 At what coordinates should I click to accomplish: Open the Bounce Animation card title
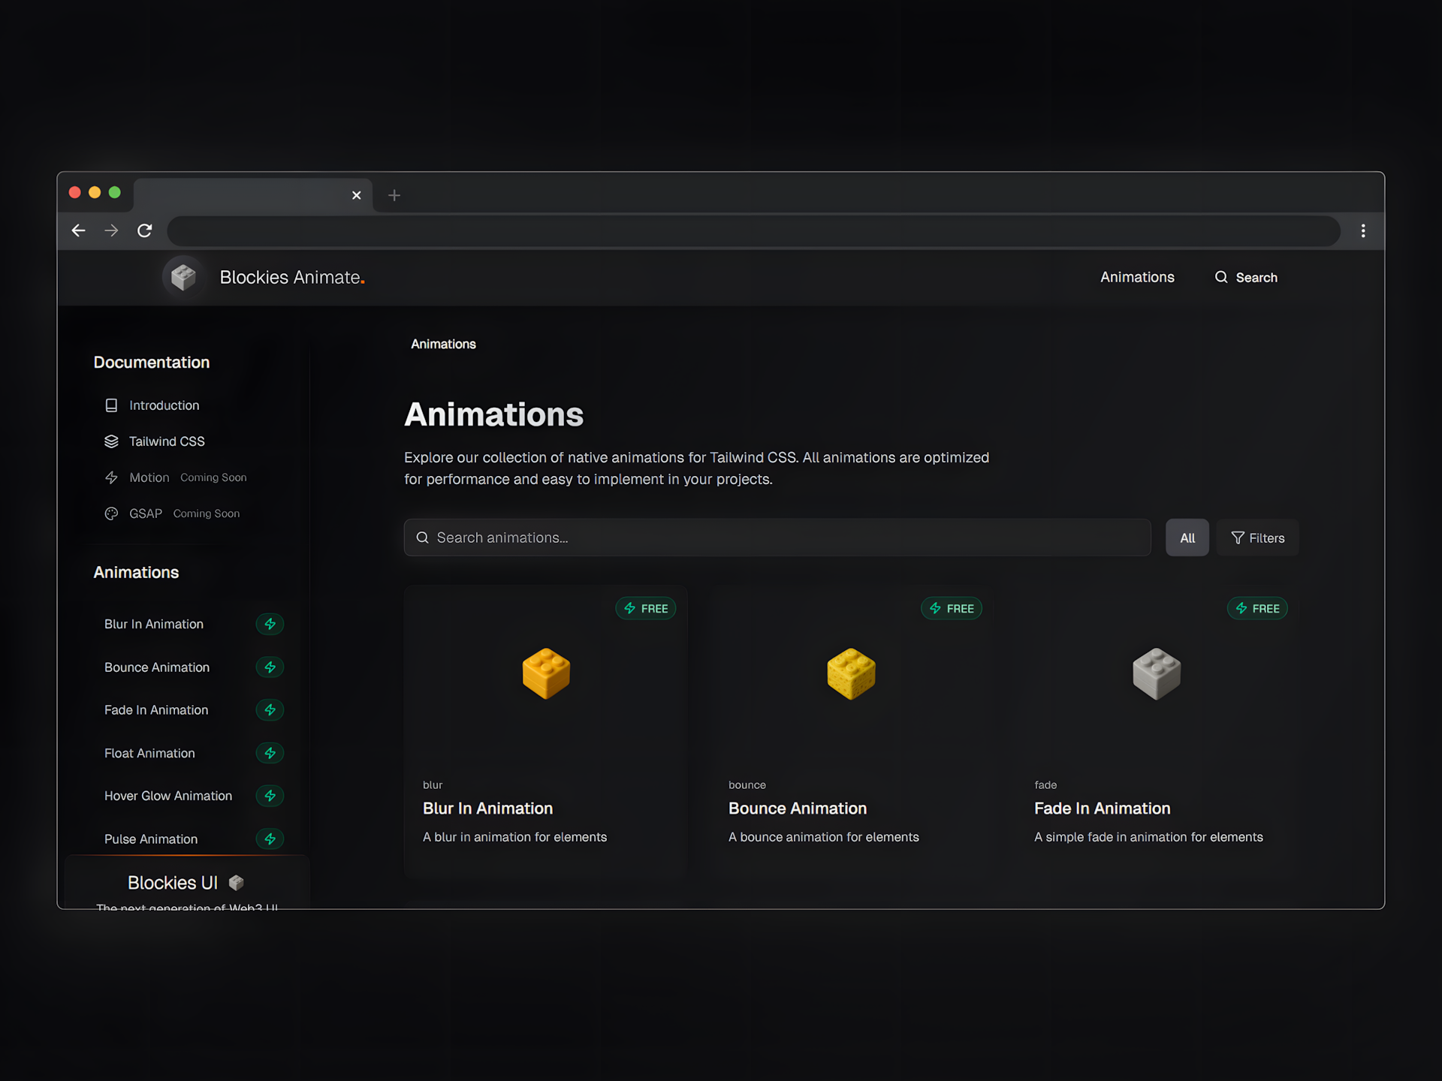coord(798,808)
